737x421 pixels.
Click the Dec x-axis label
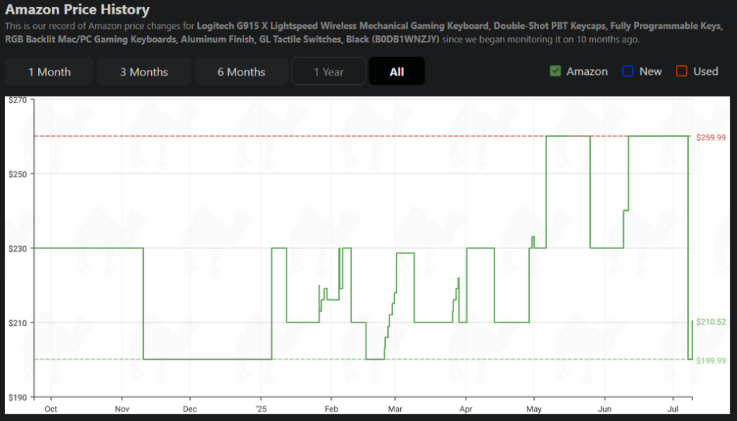point(190,409)
